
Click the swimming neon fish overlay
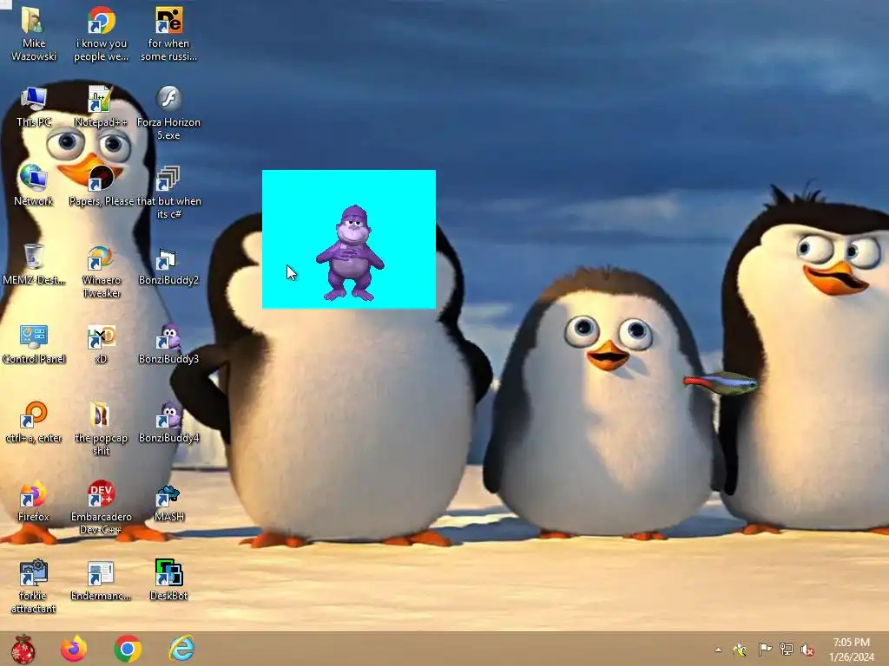721,382
